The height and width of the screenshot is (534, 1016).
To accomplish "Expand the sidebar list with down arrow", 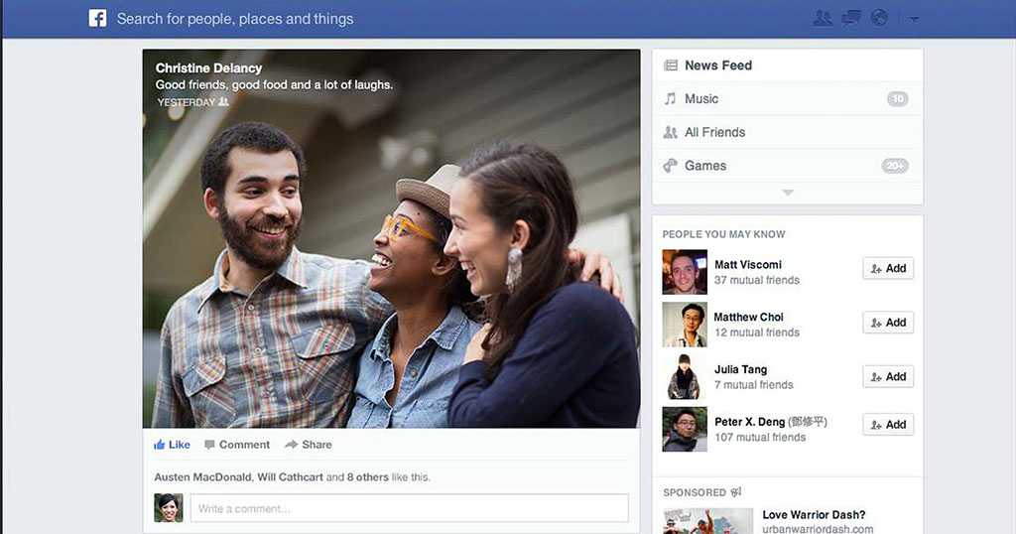I will [x=788, y=193].
